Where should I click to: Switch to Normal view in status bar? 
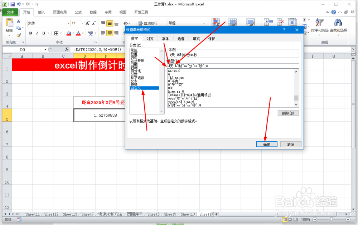[x=285, y=220]
